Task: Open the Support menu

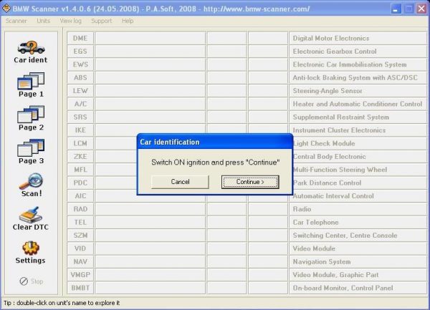Action: (x=101, y=21)
